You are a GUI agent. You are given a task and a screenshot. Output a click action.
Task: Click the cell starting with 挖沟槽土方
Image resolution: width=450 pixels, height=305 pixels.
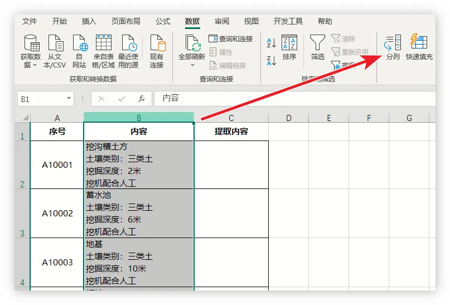click(139, 164)
